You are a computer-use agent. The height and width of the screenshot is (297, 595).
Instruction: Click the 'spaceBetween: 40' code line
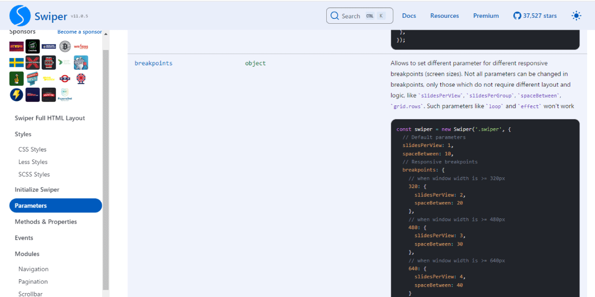[439, 285]
